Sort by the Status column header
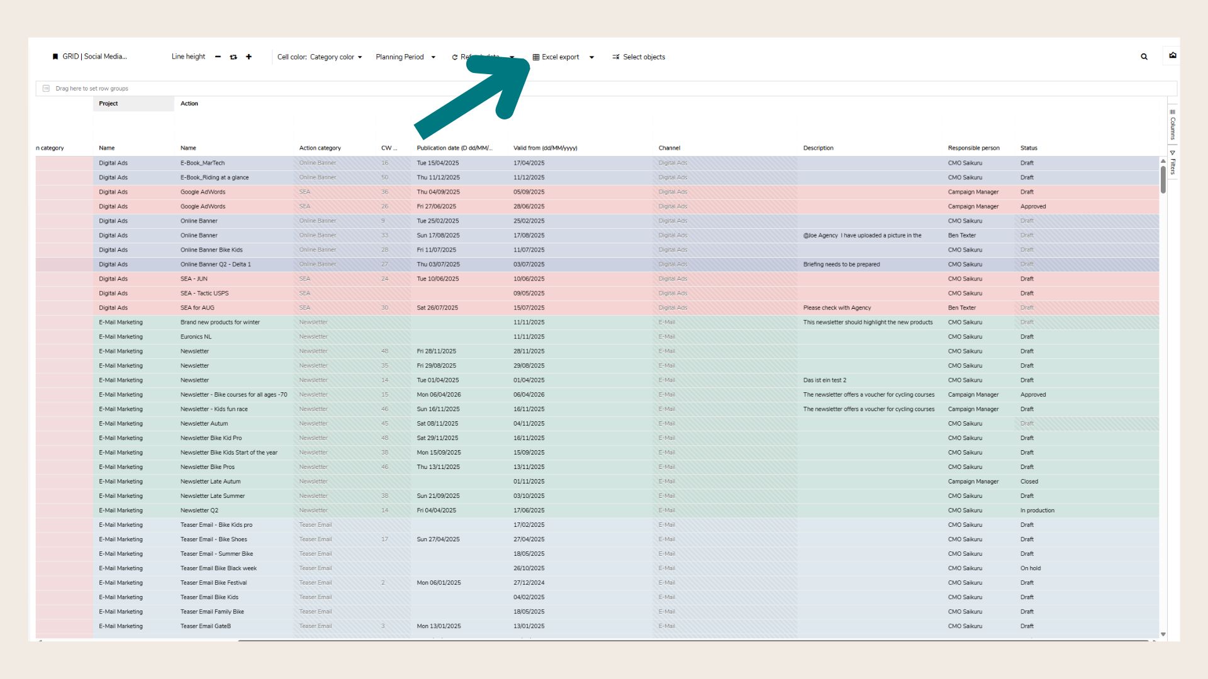Screen dimensions: 1208x679 (1029, 148)
